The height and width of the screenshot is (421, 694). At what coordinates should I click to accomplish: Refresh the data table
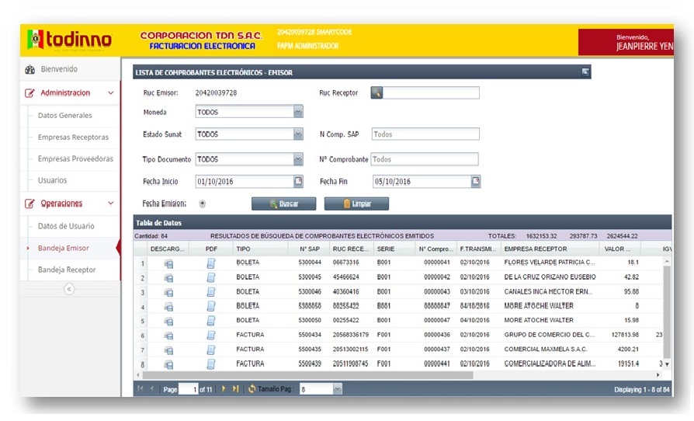coord(252,388)
